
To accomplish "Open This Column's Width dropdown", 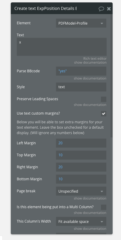I will (x=81, y=221).
